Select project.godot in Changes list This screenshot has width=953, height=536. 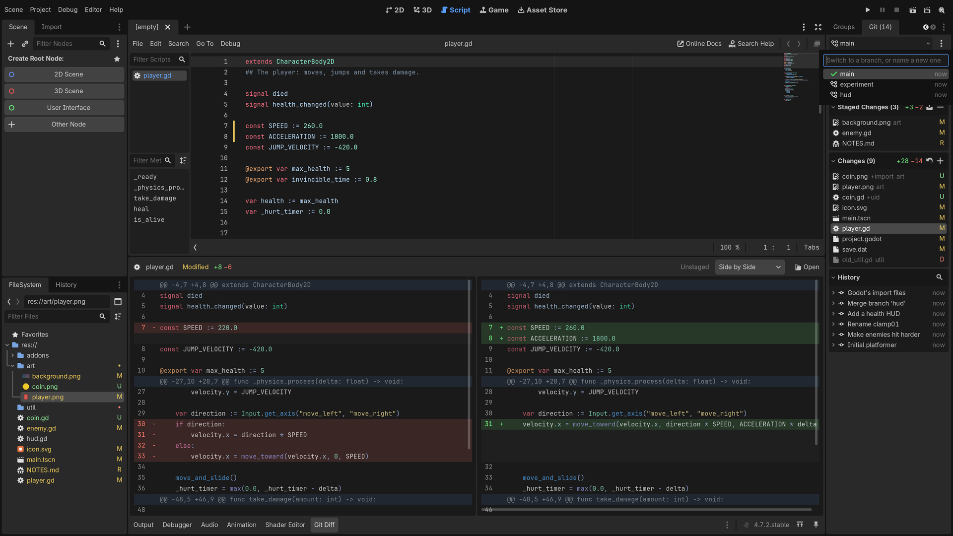[x=888, y=239]
